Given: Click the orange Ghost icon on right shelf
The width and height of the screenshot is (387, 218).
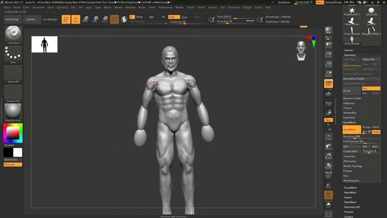Looking at the screenshot, I should point(328,195).
